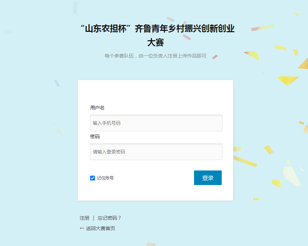Open the 注册 registration link
The height and width of the screenshot is (246, 308).
[x=85, y=218]
